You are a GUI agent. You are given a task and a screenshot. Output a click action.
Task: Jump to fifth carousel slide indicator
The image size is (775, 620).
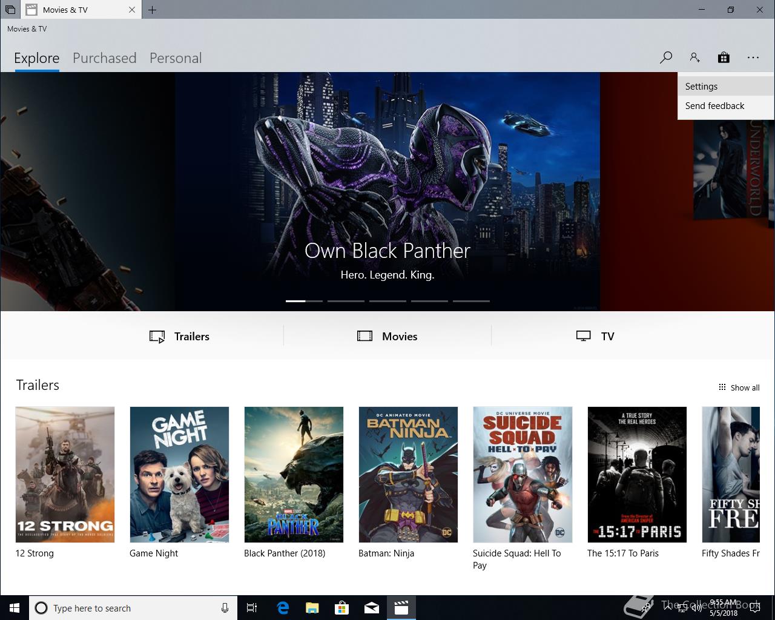[471, 301]
